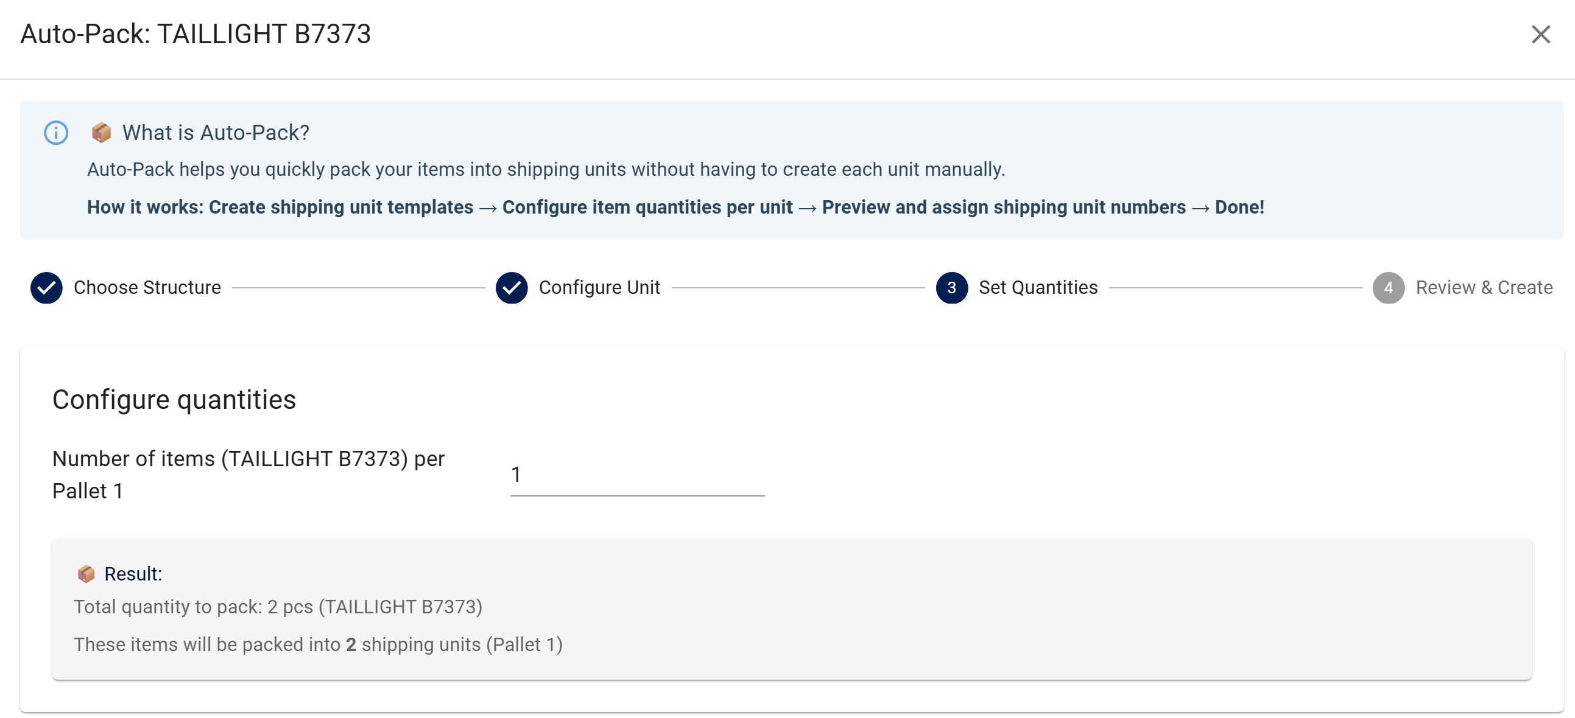This screenshot has height=718, width=1575.
Task: Go to the Choose Structure step
Action: (x=147, y=287)
